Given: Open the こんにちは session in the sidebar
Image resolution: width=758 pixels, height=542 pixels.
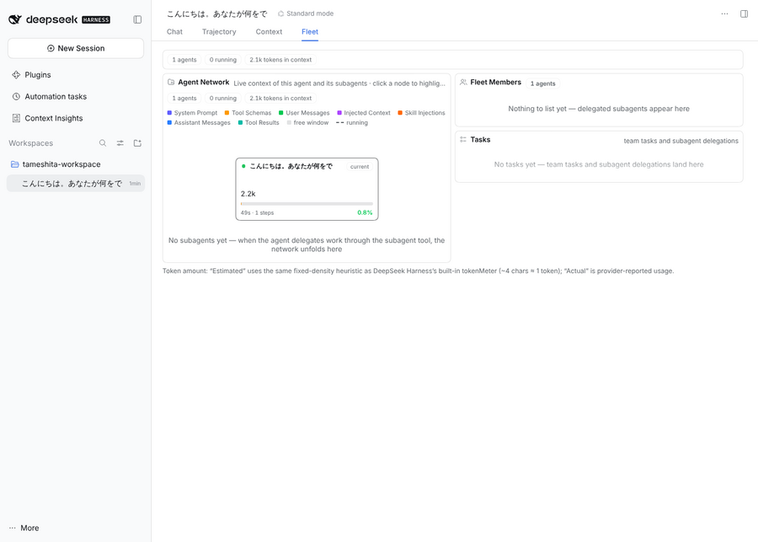Looking at the screenshot, I should click(76, 184).
